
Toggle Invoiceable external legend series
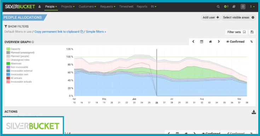[x=19, y=71]
